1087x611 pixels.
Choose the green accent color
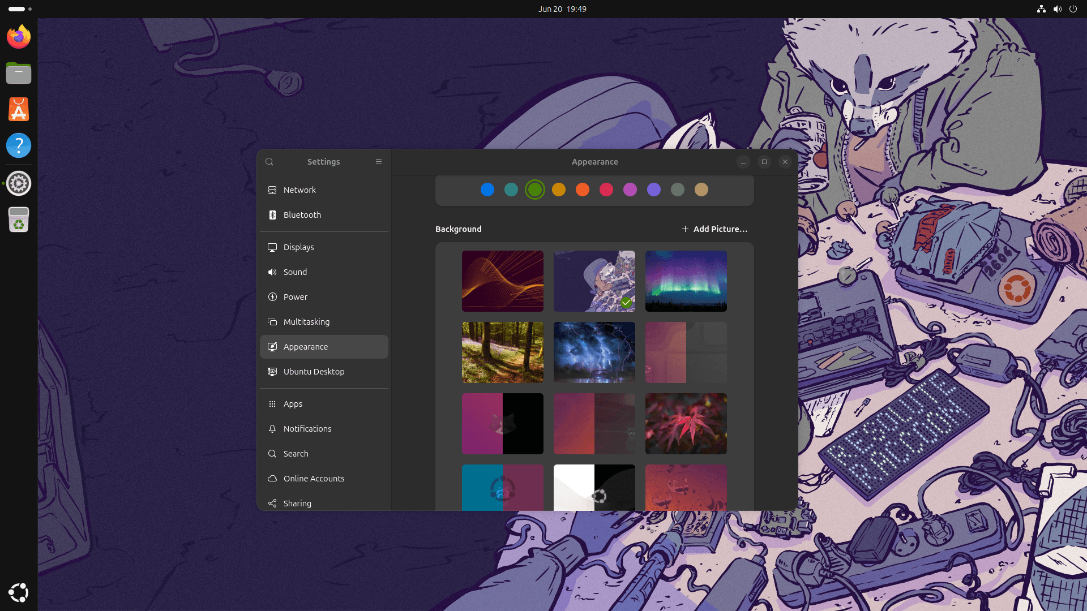click(535, 190)
